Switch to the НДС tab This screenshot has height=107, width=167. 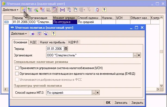33,42
